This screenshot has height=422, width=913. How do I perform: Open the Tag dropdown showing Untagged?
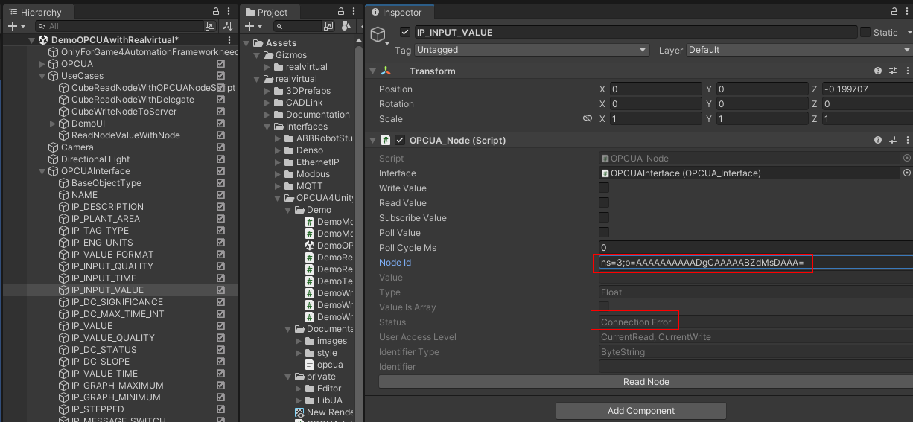click(x=532, y=50)
